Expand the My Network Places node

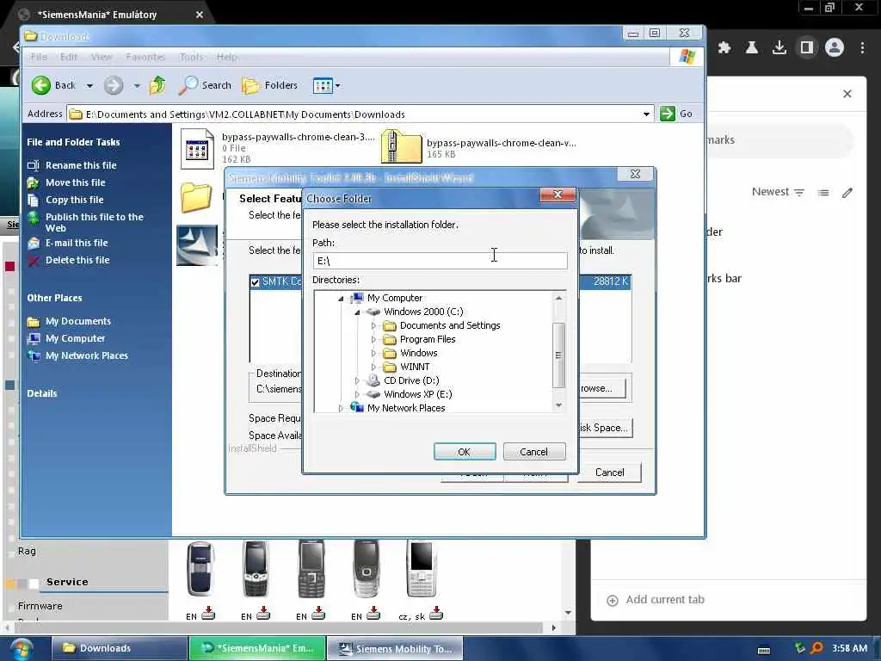pyautogui.click(x=341, y=408)
